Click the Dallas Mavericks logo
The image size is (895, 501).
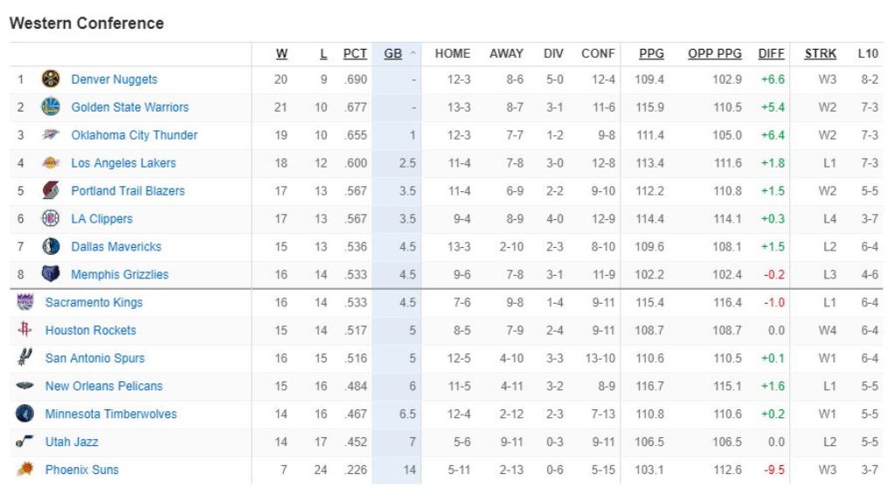(x=51, y=247)
